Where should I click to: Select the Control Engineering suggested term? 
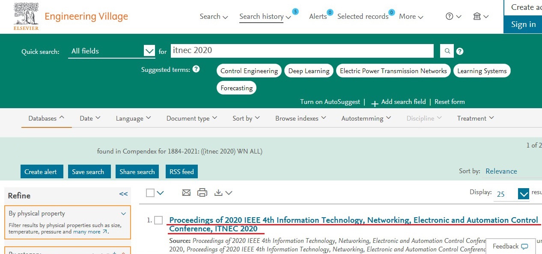click(249, 71)
